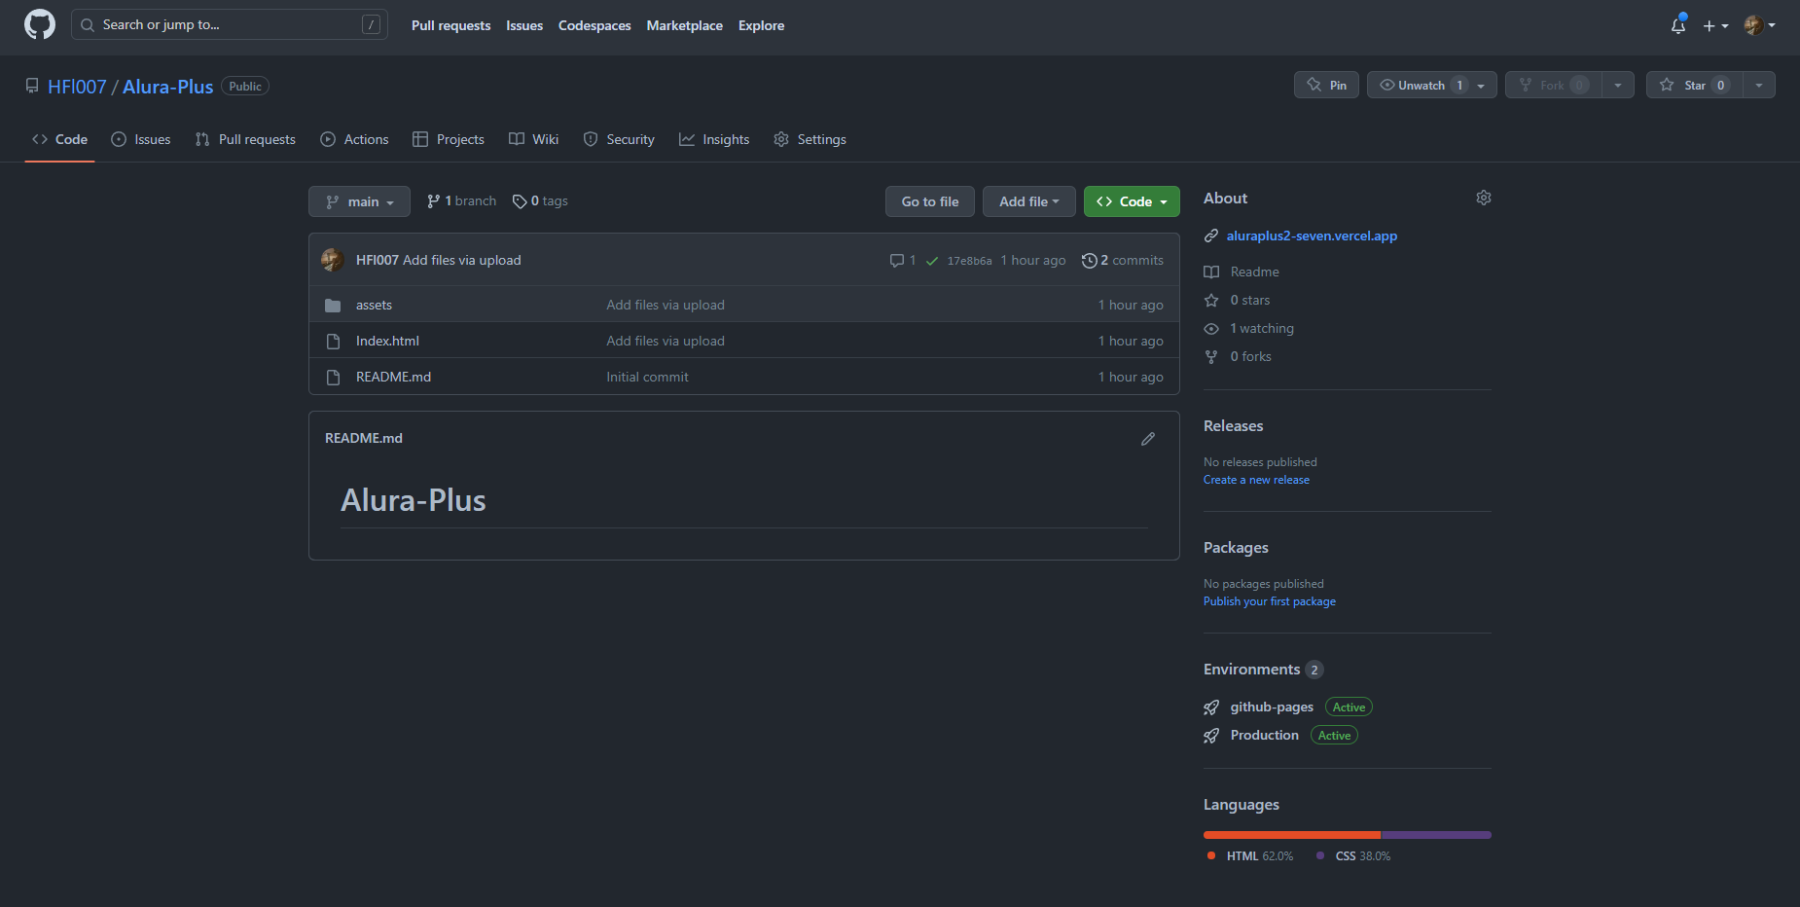This screenshot has width=1800, height=907.
Task: Open the Index.html file
Action: coord(387,341)
